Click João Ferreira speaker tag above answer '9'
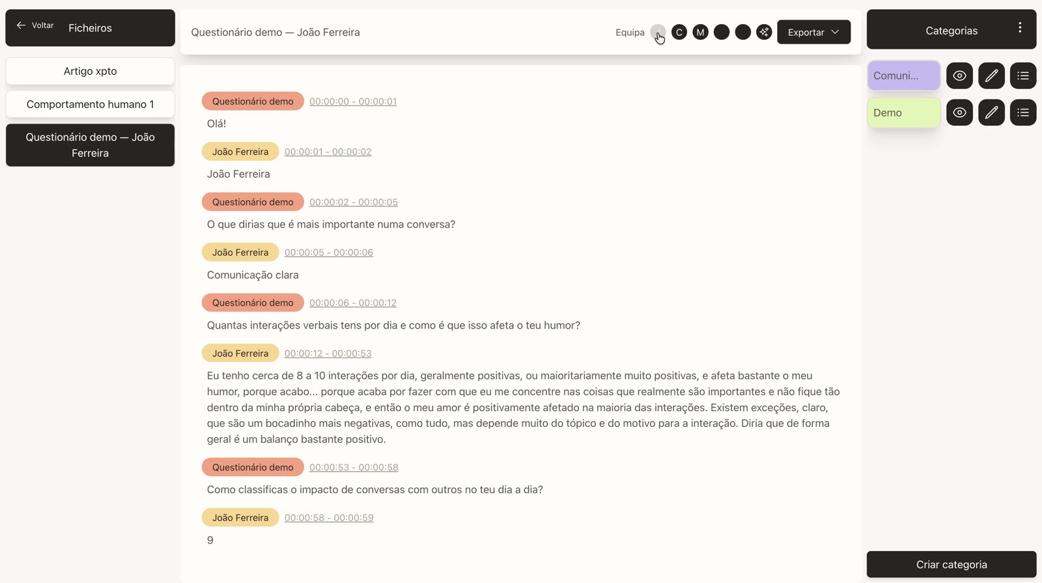 tap(240, 517)
